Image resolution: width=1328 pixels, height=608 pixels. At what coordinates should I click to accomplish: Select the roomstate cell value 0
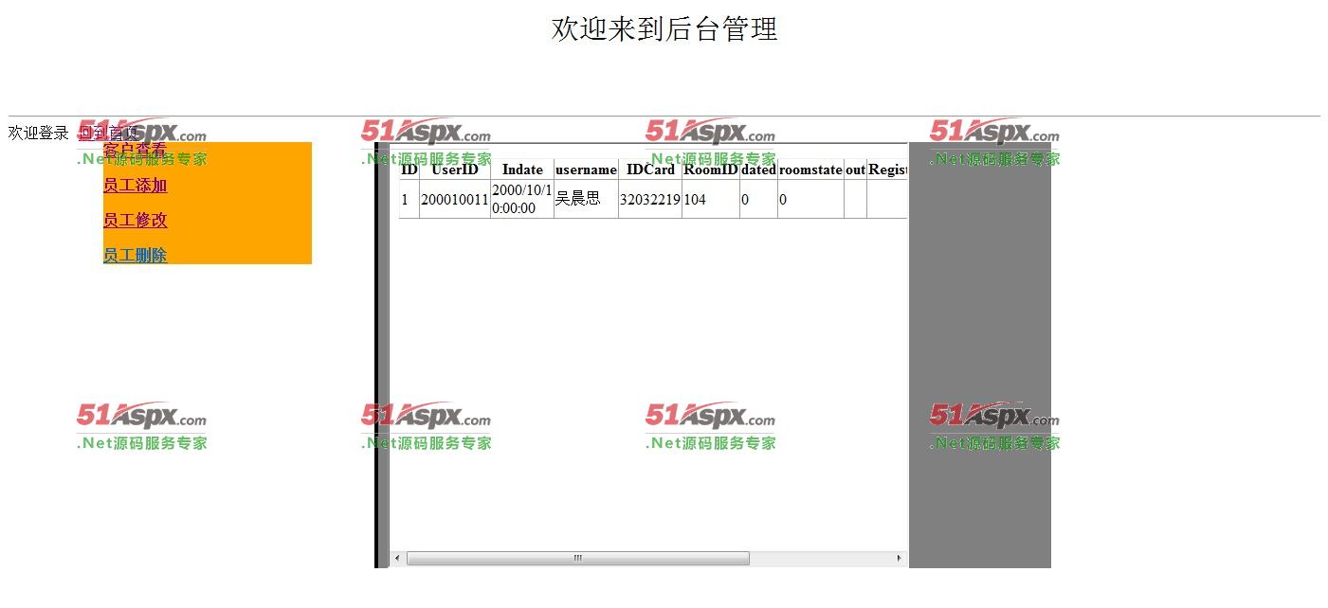click(x=810, y=200)
